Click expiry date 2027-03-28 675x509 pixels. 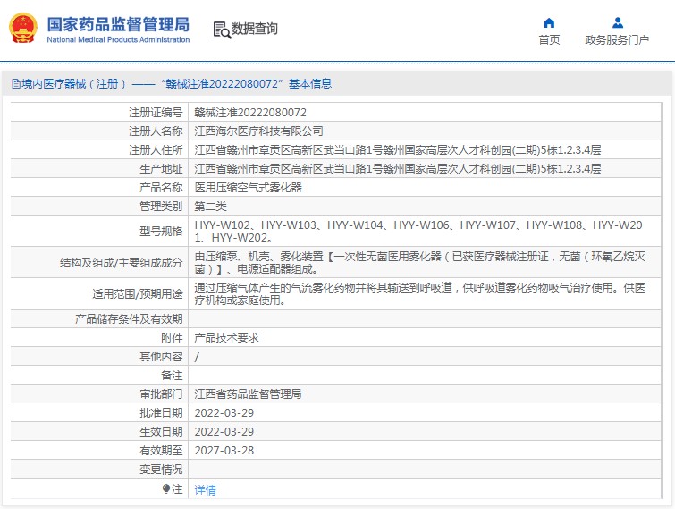[224, 451]
